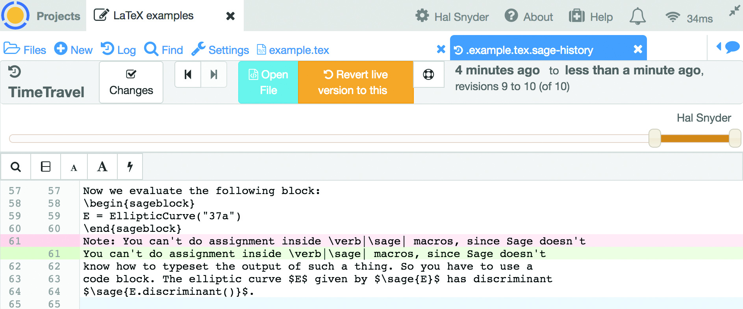Toggle the chat side panel
Image resolution: width=743 pixels, height=309 pixels.
[x=728, y=47]
